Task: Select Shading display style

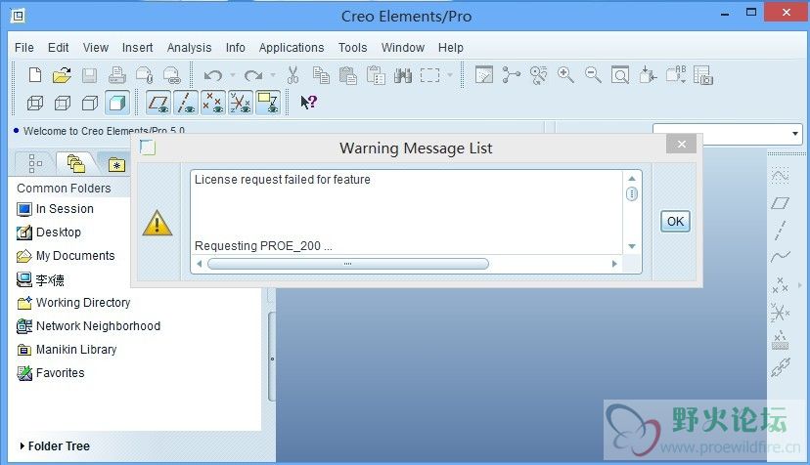Action: (117, 103)
